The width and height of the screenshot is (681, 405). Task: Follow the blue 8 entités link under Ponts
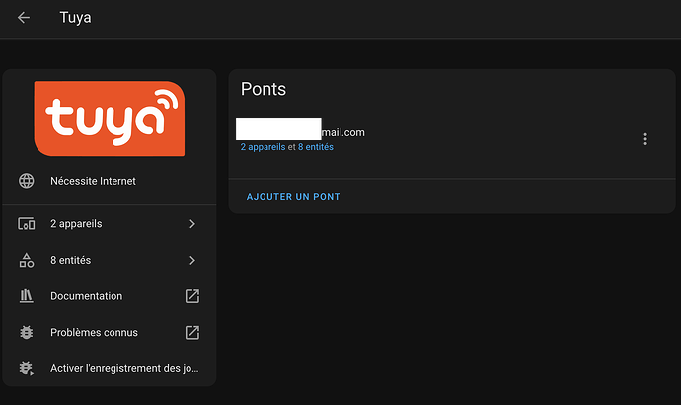tap(315, 147)
